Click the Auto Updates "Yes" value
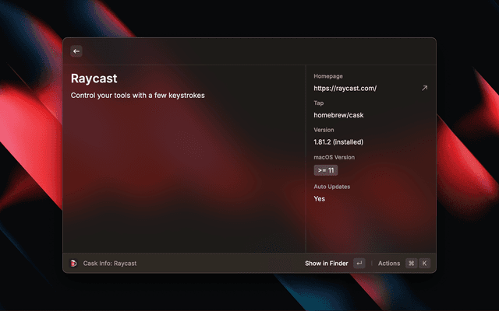The image size is (499, 311). click(x=320, y=199)
